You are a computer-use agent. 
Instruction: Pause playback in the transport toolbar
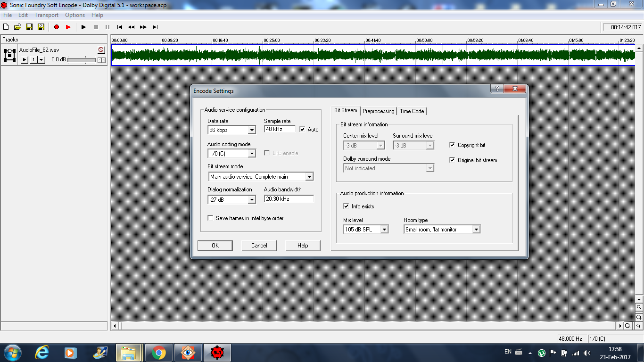coord(107,27)
